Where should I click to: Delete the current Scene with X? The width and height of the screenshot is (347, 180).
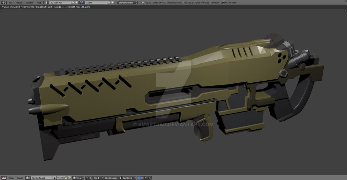pos(113,3)
